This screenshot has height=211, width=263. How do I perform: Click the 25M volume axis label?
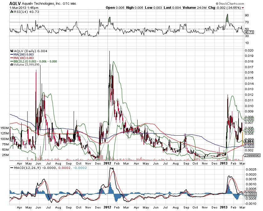(5, 155)
